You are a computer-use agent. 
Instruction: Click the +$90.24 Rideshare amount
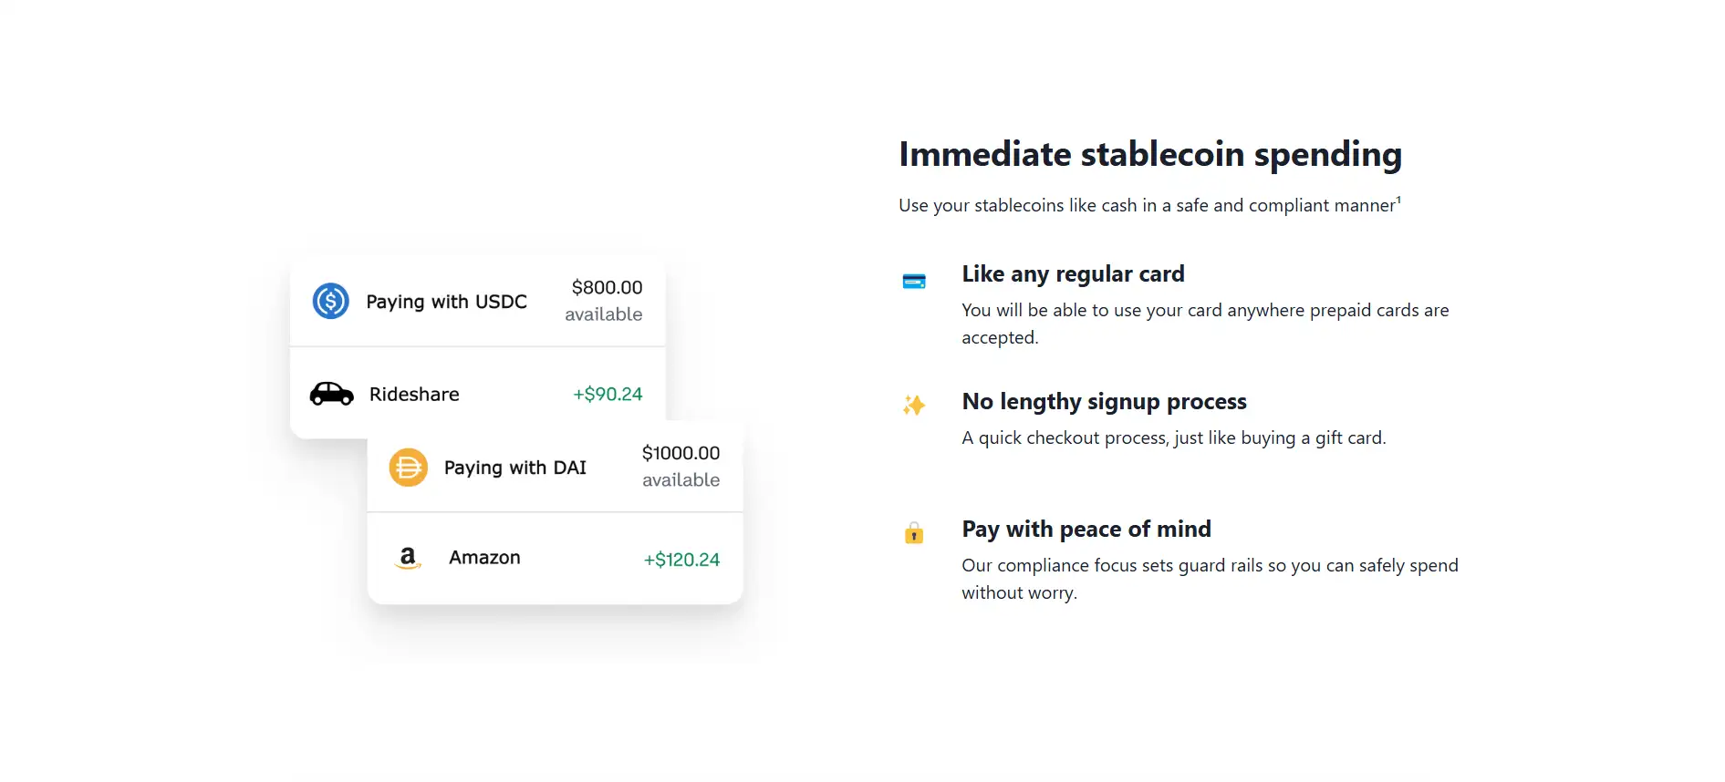click(x=608, y=395)
